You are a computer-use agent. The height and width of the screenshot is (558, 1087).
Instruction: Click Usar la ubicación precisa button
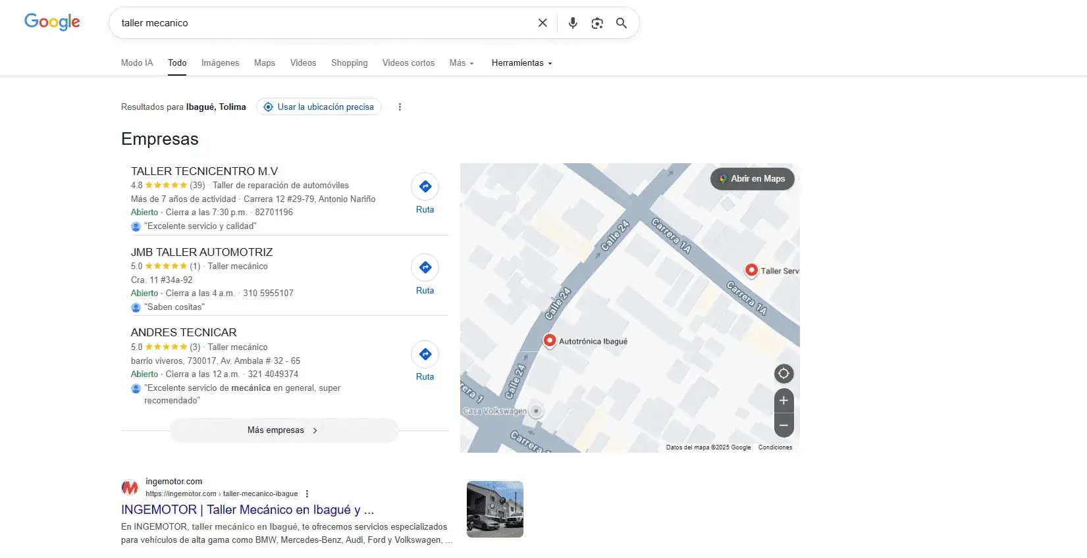(319, 107)
